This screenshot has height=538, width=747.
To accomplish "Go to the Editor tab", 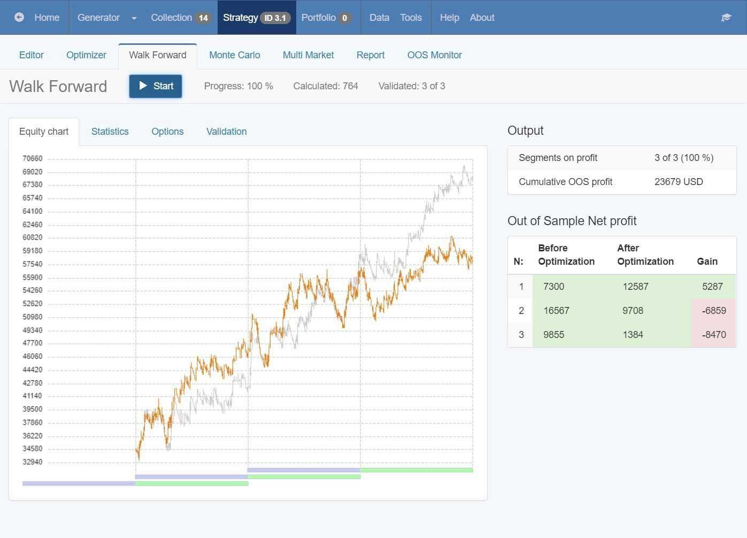I will tap(31, 55).
